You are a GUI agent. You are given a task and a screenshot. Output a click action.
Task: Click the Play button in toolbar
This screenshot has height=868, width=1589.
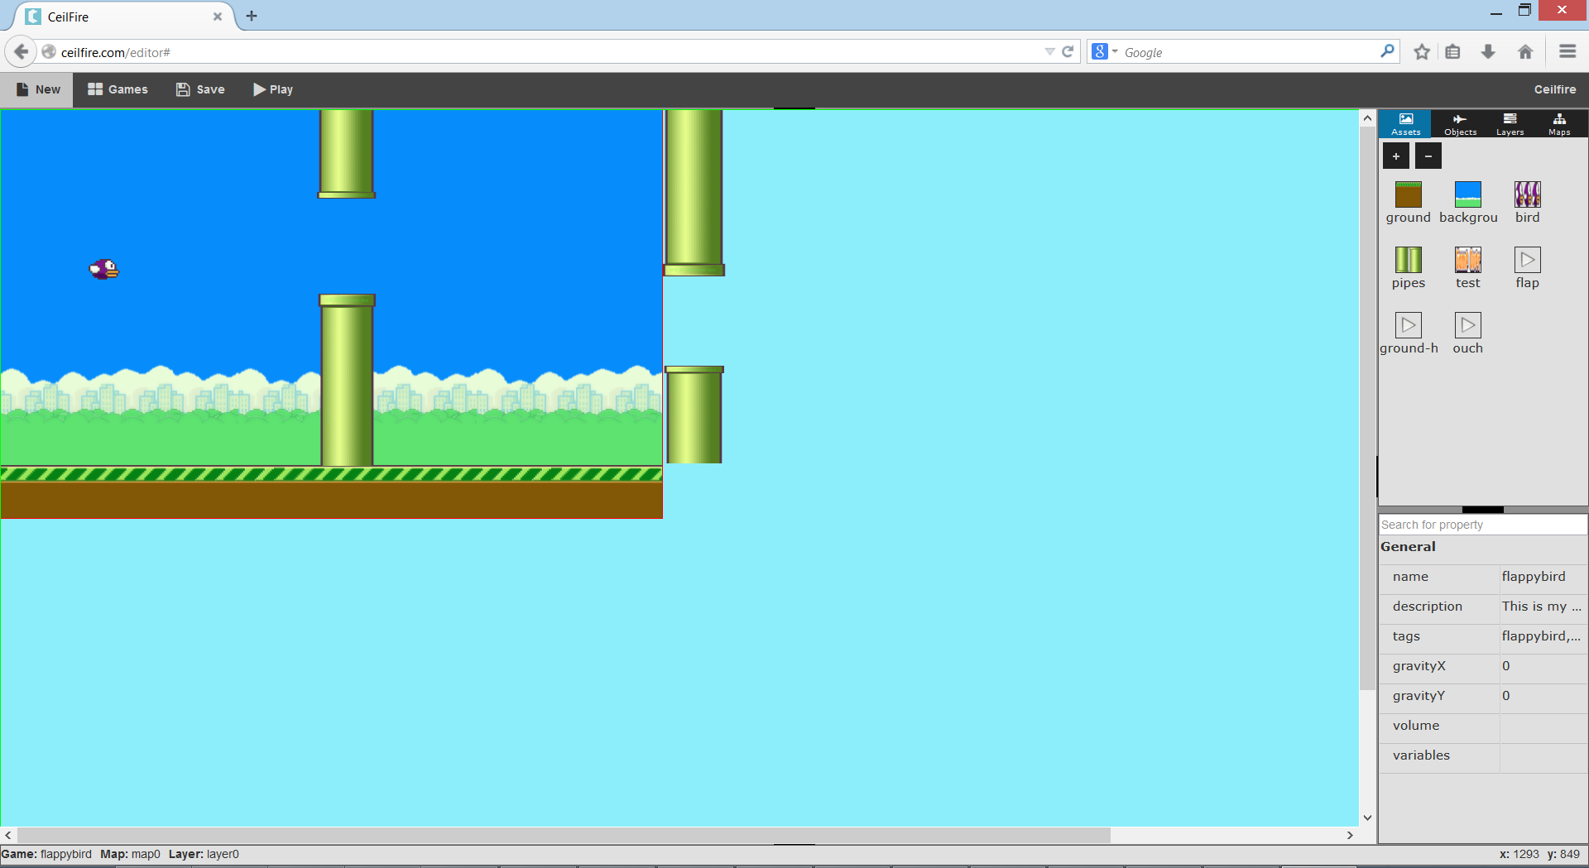(x=273, y=89)
